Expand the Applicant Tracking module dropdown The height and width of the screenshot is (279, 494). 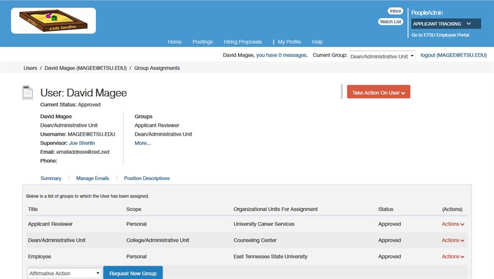point(446,24)
